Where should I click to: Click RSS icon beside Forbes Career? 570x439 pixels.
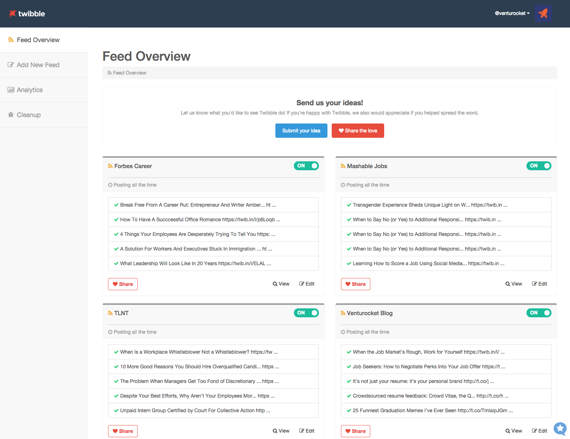[x=110, y=166]
